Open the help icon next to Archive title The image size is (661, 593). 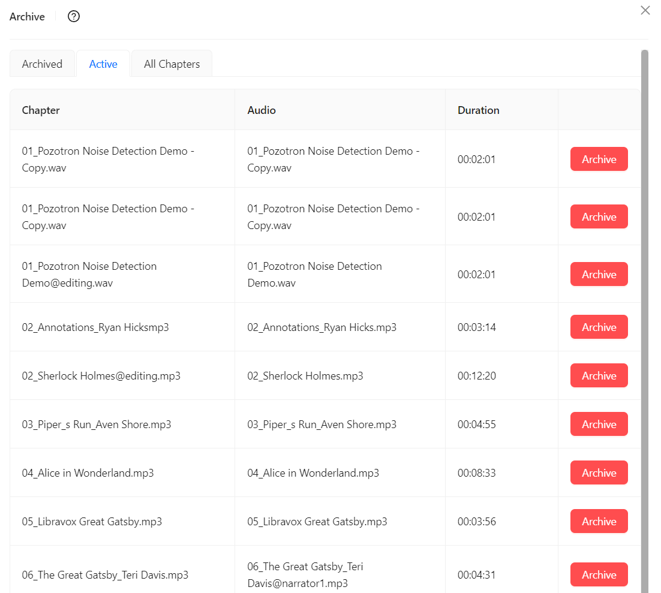[73, 16]
